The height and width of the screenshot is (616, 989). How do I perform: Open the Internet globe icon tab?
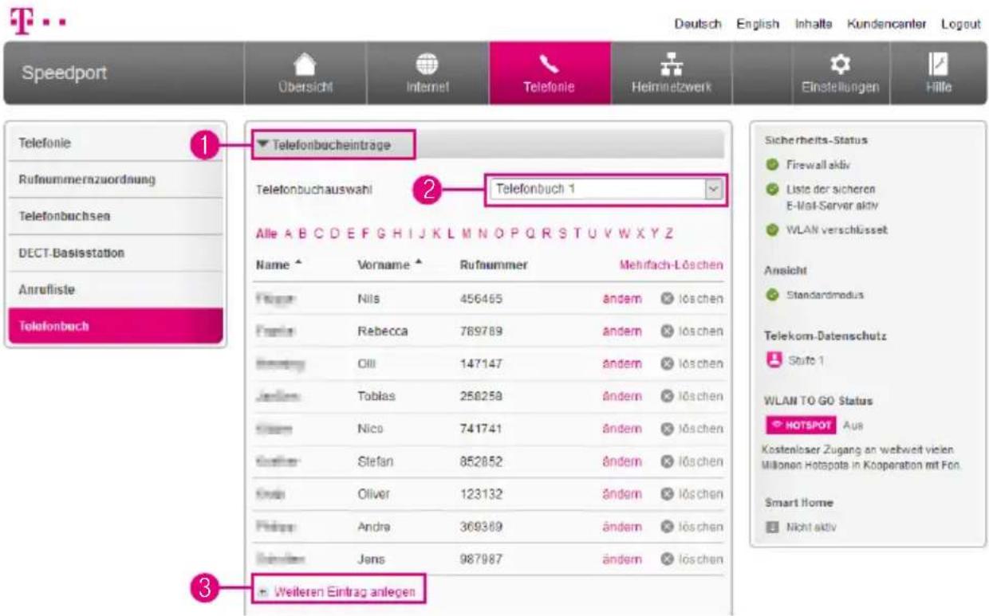point(428,73)
